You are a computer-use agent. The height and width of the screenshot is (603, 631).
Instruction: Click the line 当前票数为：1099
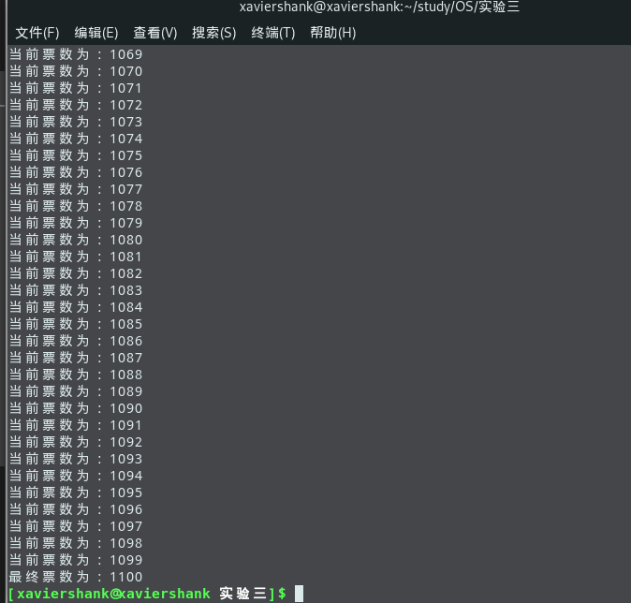[76, 560]
